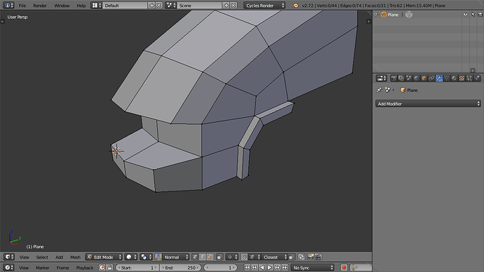
Task: Click the Add Modifier button
Action: coord(428,104)
